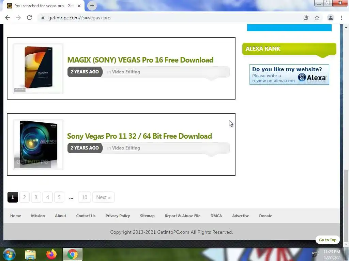The width and height of the screenshot is (349, 261).
Task: Select the 'You searched for vegas pro' tab
Action: coord(44,6)
